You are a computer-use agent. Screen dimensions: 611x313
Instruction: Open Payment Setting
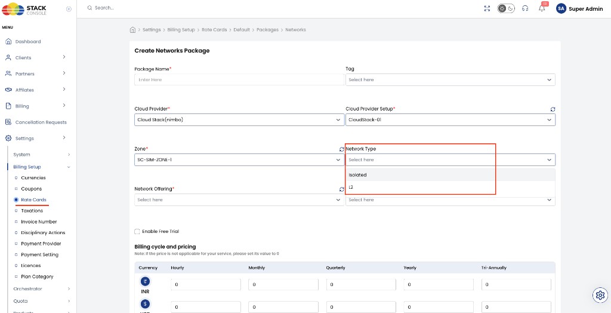click(40, 254)
